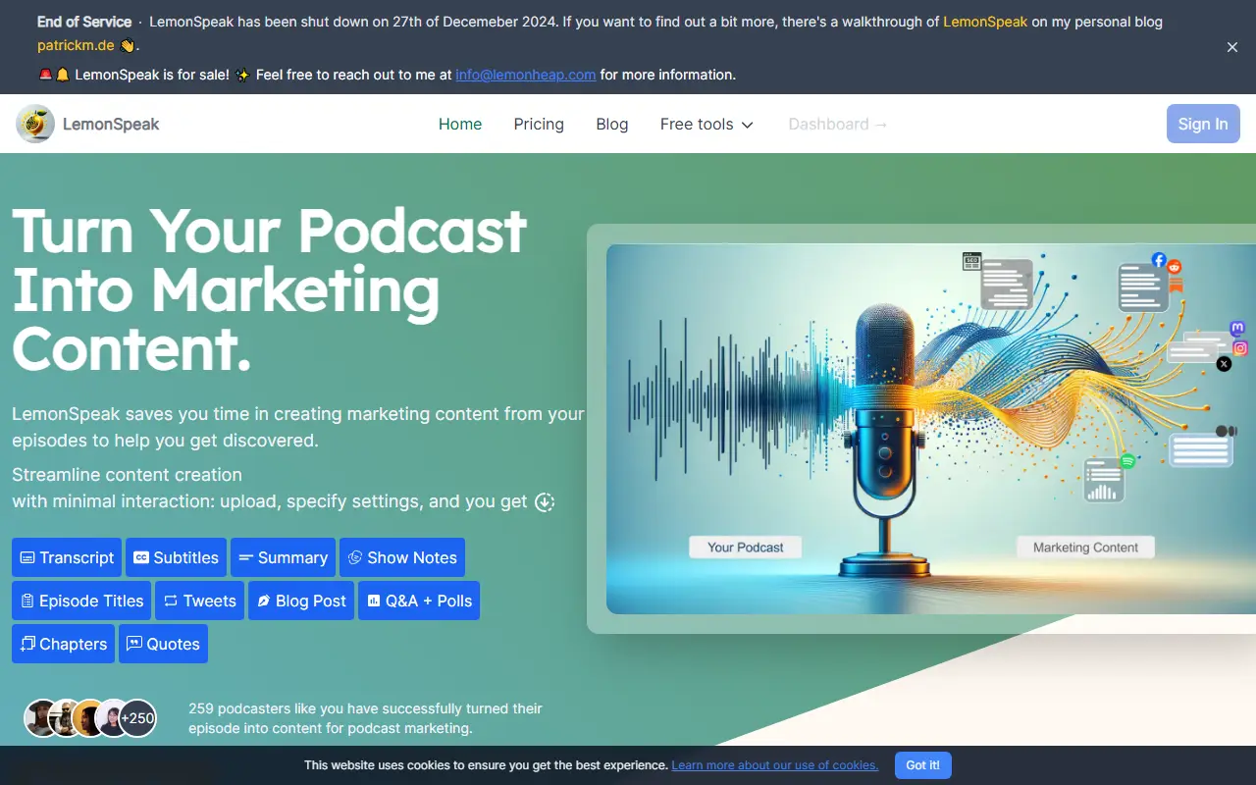This screenshot has width=1256, height=785.
Task: Expand the Free tools dropdown
Action: click(706, 124)
